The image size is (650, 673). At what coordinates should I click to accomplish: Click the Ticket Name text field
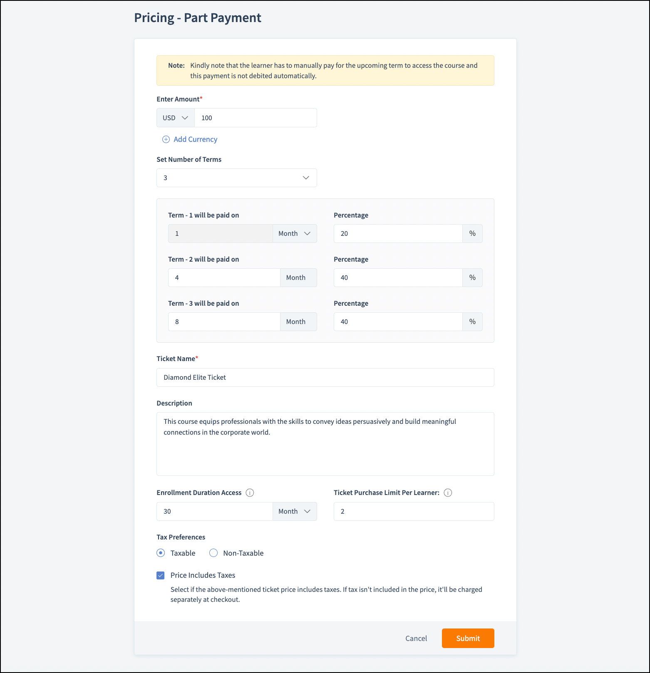pyautogui.click(x=325, y=377)
